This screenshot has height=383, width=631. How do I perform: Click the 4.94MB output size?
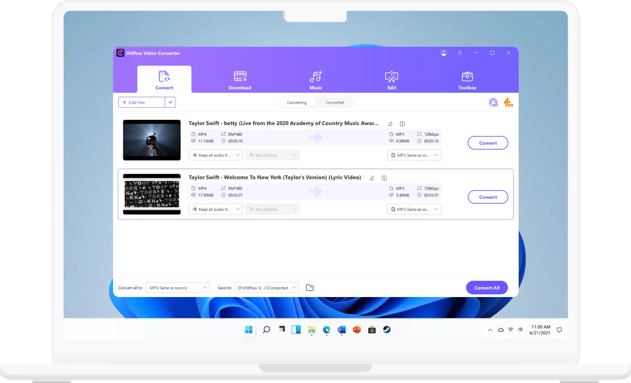point(402,141)
